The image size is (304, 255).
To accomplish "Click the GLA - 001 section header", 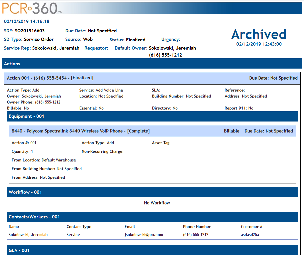I will [x=152, y=250].
